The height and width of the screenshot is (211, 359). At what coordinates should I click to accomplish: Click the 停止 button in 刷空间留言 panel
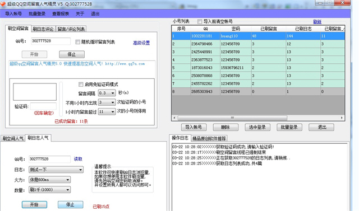point(72,54)
